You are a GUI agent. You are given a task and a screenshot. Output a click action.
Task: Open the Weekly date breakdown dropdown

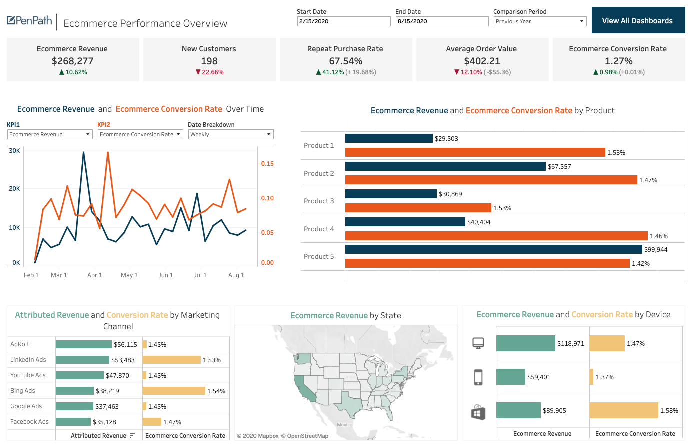coord(231,134)
